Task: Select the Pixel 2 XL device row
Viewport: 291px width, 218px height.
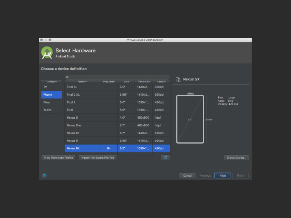Action: pos(117,95)
